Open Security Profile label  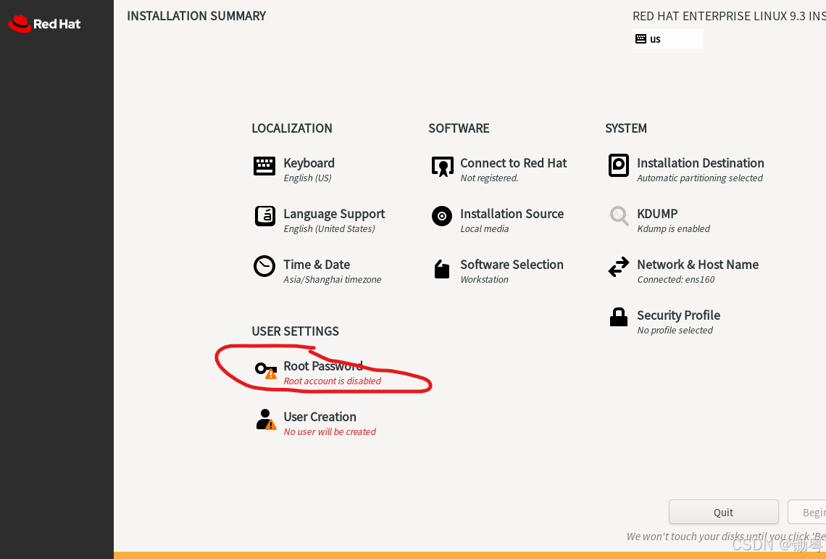click(678, 315)
